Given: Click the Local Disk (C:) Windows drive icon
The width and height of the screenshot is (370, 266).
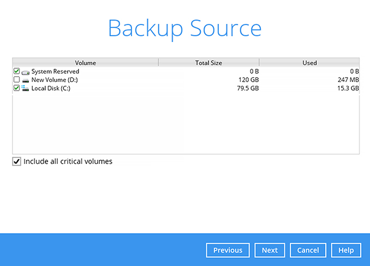Looking at the screenshot, I should (25, 88).
